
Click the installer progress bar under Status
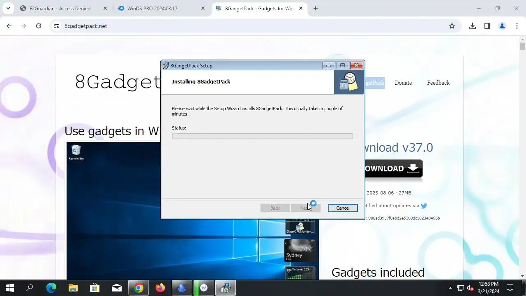262,136
